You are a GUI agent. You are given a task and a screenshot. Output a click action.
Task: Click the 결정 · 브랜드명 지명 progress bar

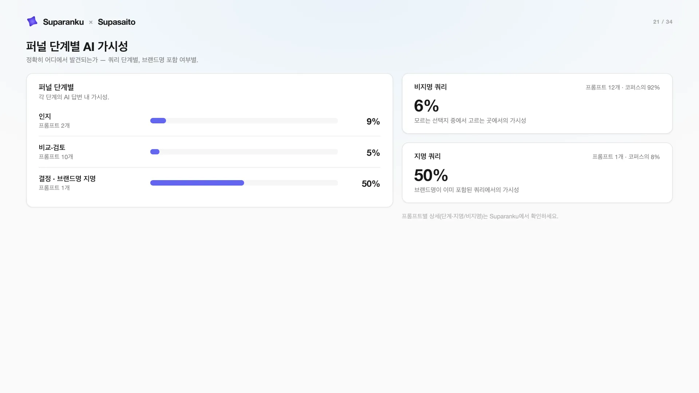244,183
